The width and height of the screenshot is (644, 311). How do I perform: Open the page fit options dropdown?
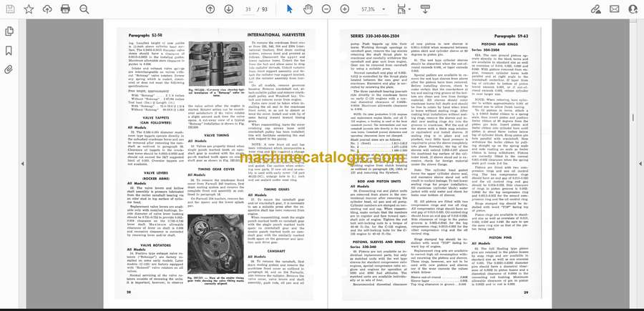click(x=404, y=9)
